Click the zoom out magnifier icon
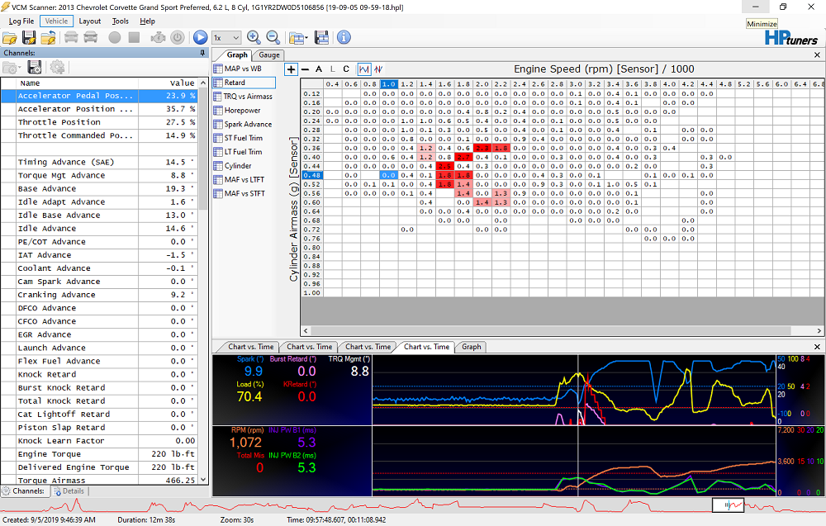Viewport: 826px width, 526px height. pos(273,38)
